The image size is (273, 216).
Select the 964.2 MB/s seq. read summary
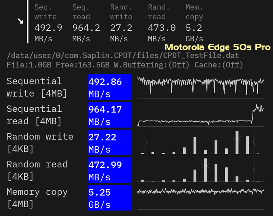click(86, 23)
